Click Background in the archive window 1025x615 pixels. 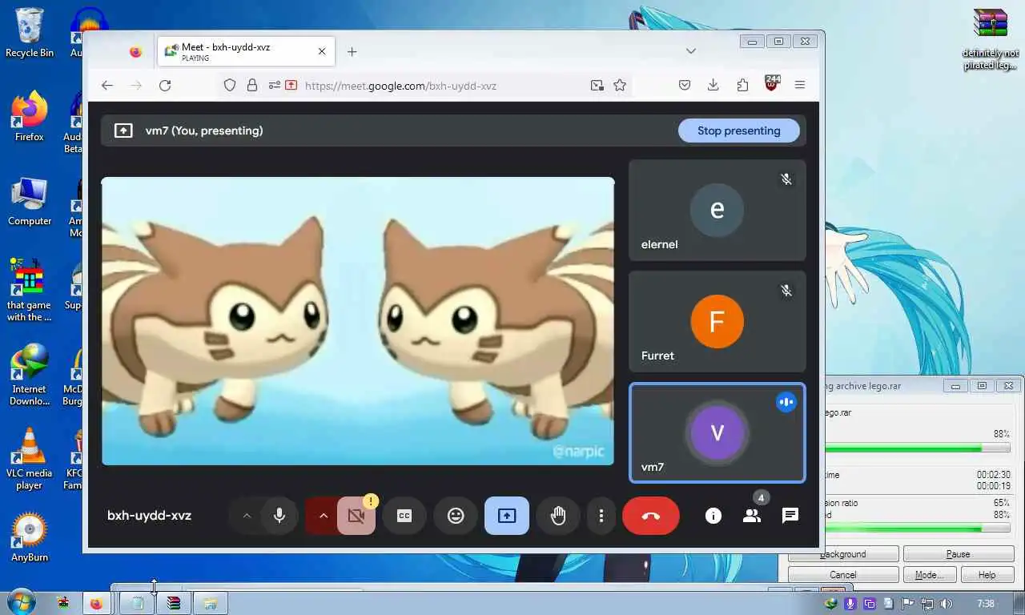point(843,554)
